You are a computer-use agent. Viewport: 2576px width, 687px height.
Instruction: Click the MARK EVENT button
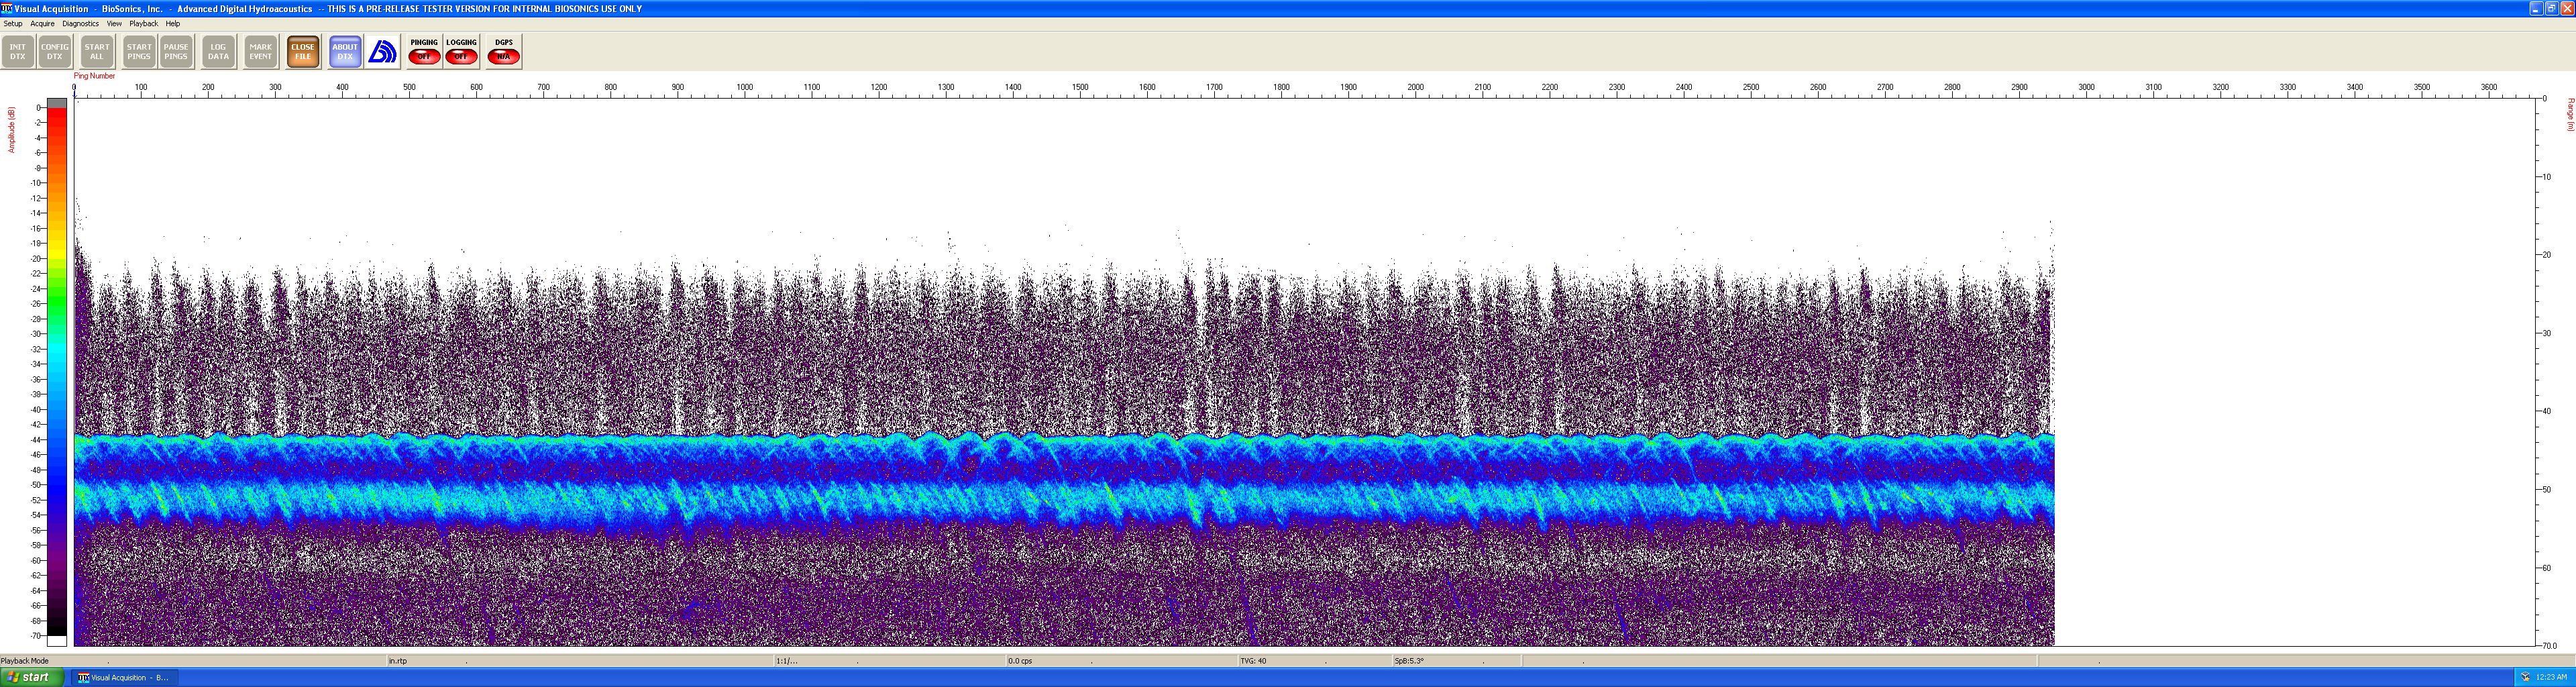260,52
